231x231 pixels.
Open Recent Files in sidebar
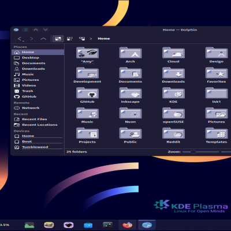click(x=38, y=120)
